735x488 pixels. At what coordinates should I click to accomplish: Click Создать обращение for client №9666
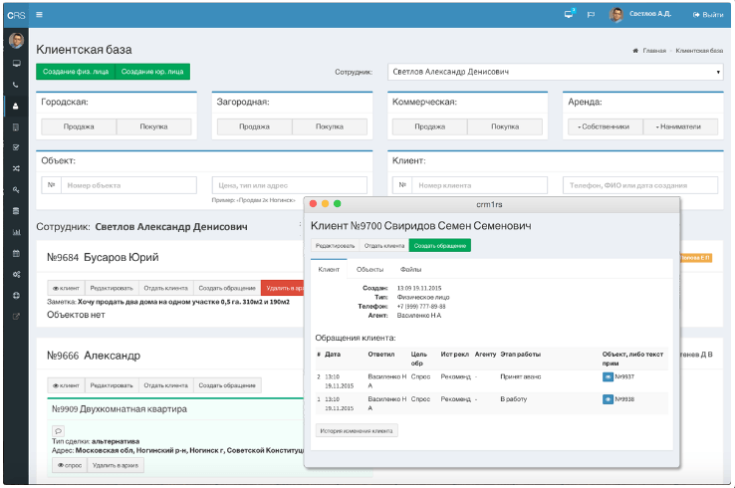pyautogui.click(x=227, y=385)
